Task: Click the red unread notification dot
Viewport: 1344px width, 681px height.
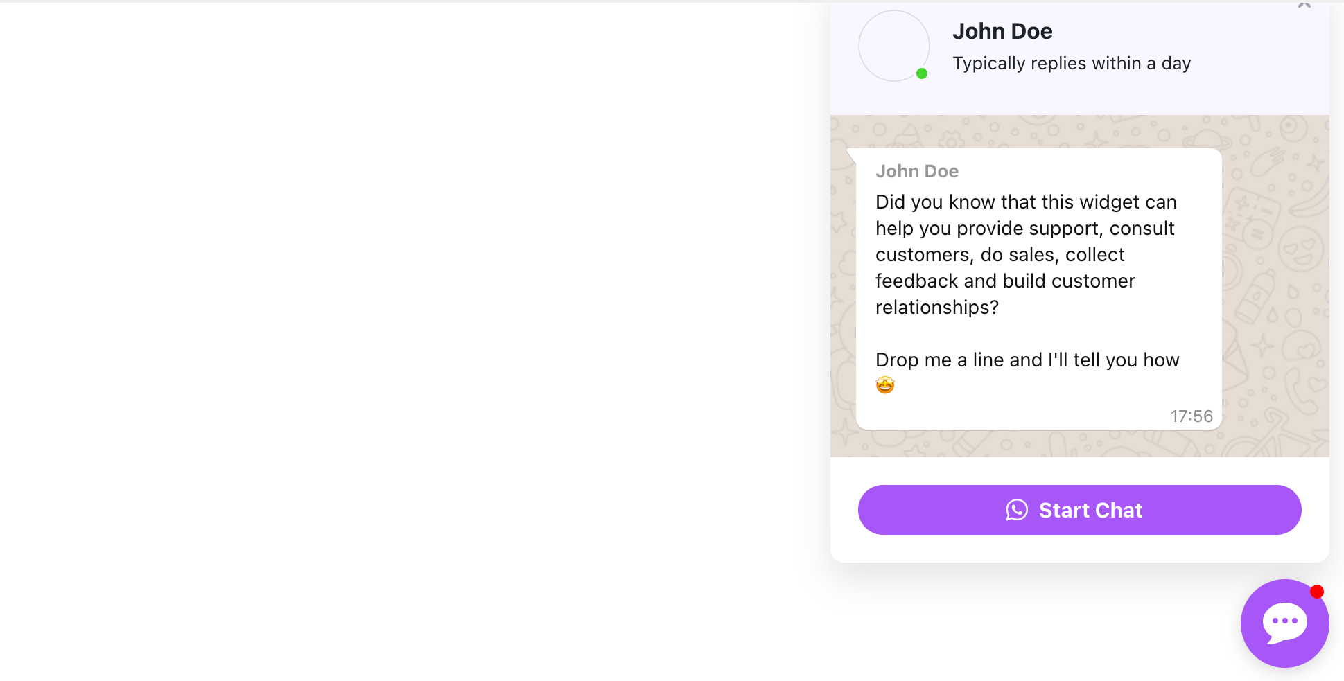Action: point(1316,592)
